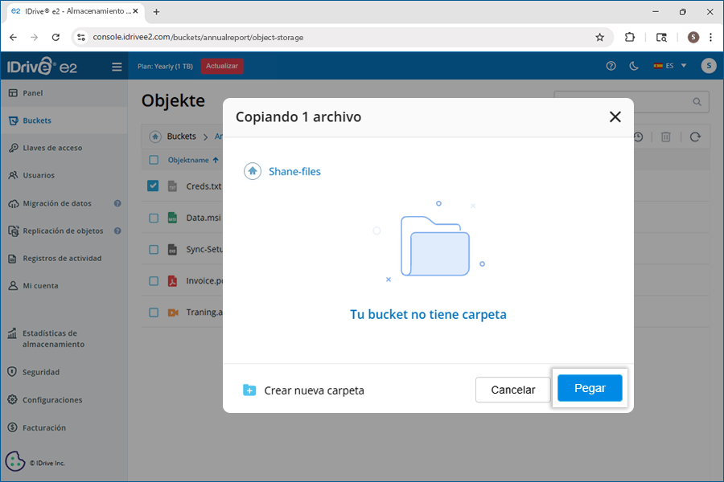Open Panel in the sidebar

(x=64, y=92)
